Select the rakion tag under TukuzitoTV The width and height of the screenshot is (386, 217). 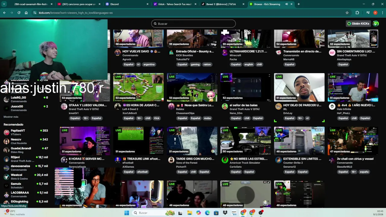tap(207, 64)
